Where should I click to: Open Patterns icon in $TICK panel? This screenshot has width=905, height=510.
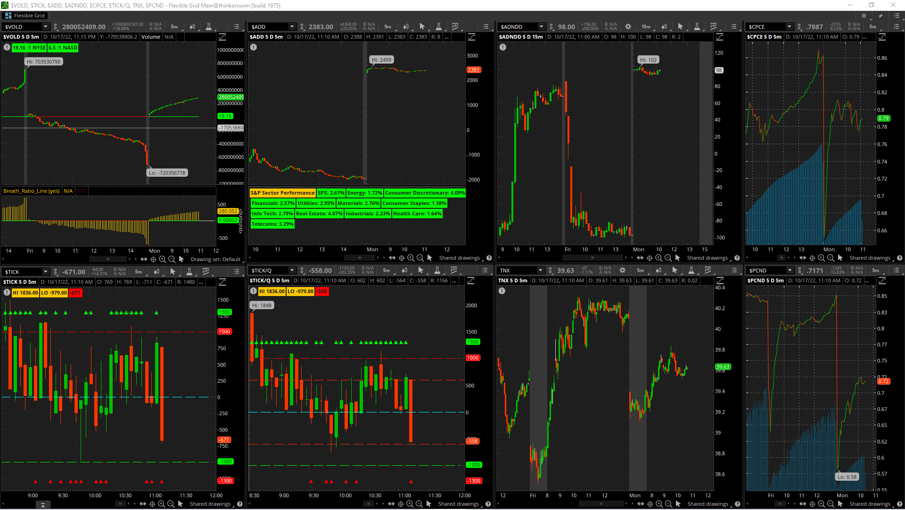pos(206,271)
